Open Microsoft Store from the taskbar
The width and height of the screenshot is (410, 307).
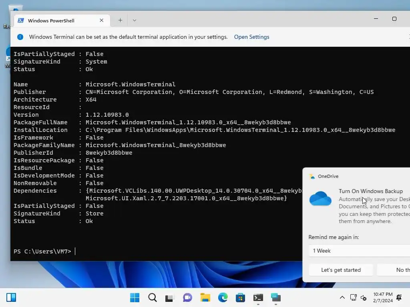coord(240,297)
